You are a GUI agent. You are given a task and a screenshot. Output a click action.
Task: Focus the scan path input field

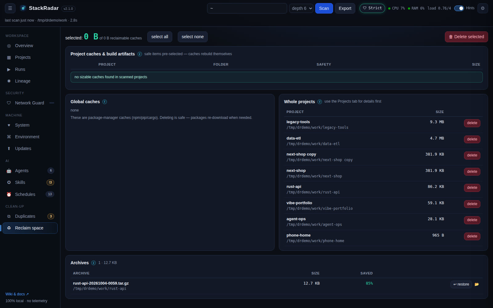tap(247, 8)
